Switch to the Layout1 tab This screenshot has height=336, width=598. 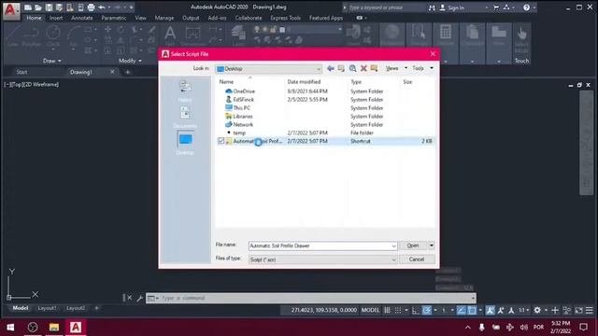tap(48, 308)
